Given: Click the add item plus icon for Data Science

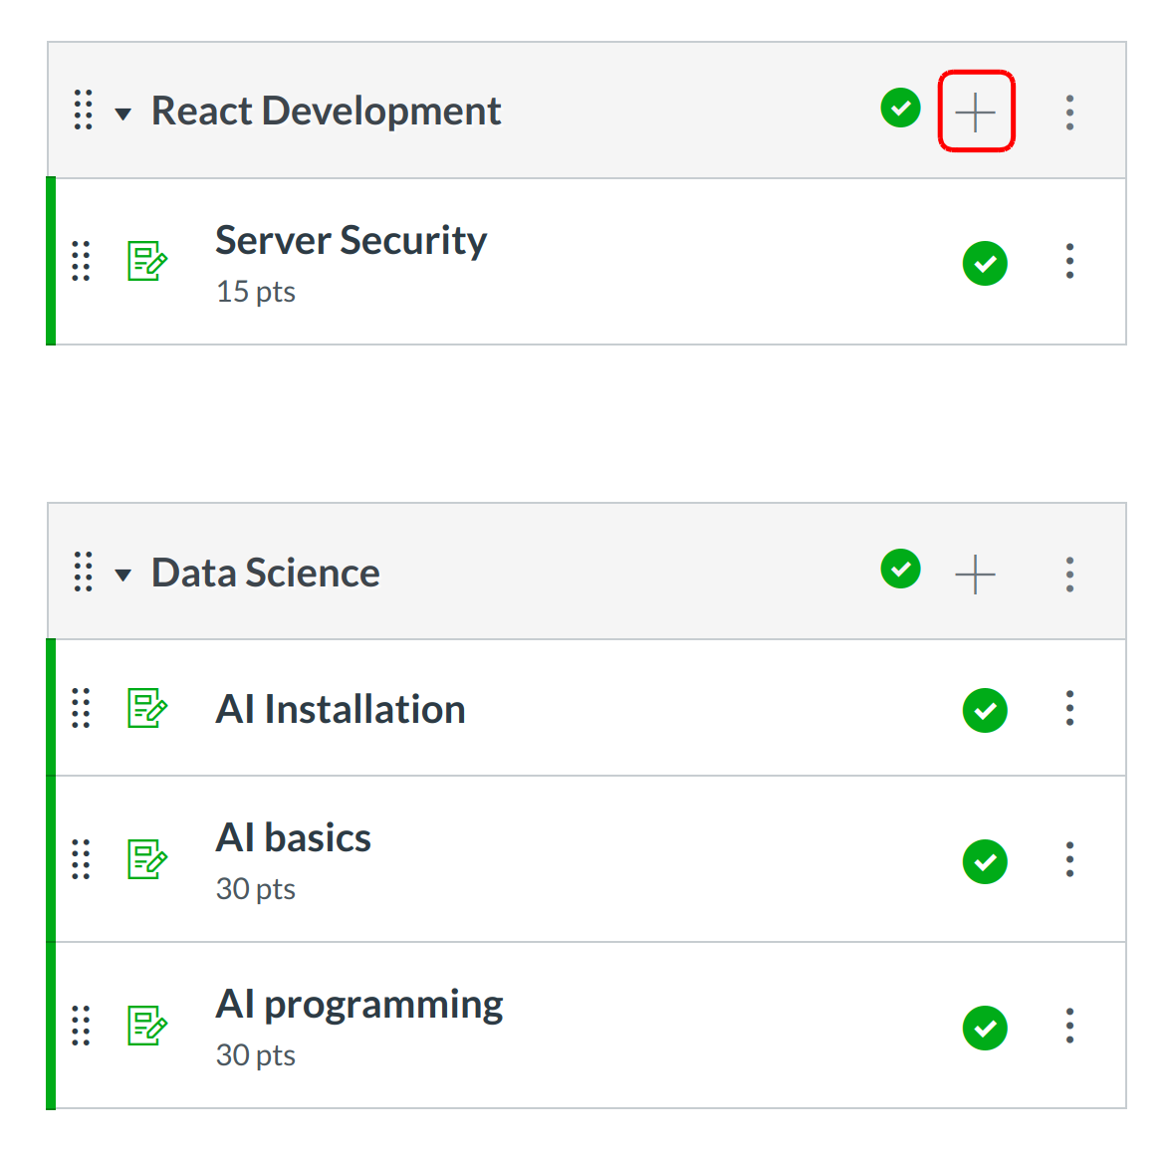Looking at the screenshot, I should [975, 574].
